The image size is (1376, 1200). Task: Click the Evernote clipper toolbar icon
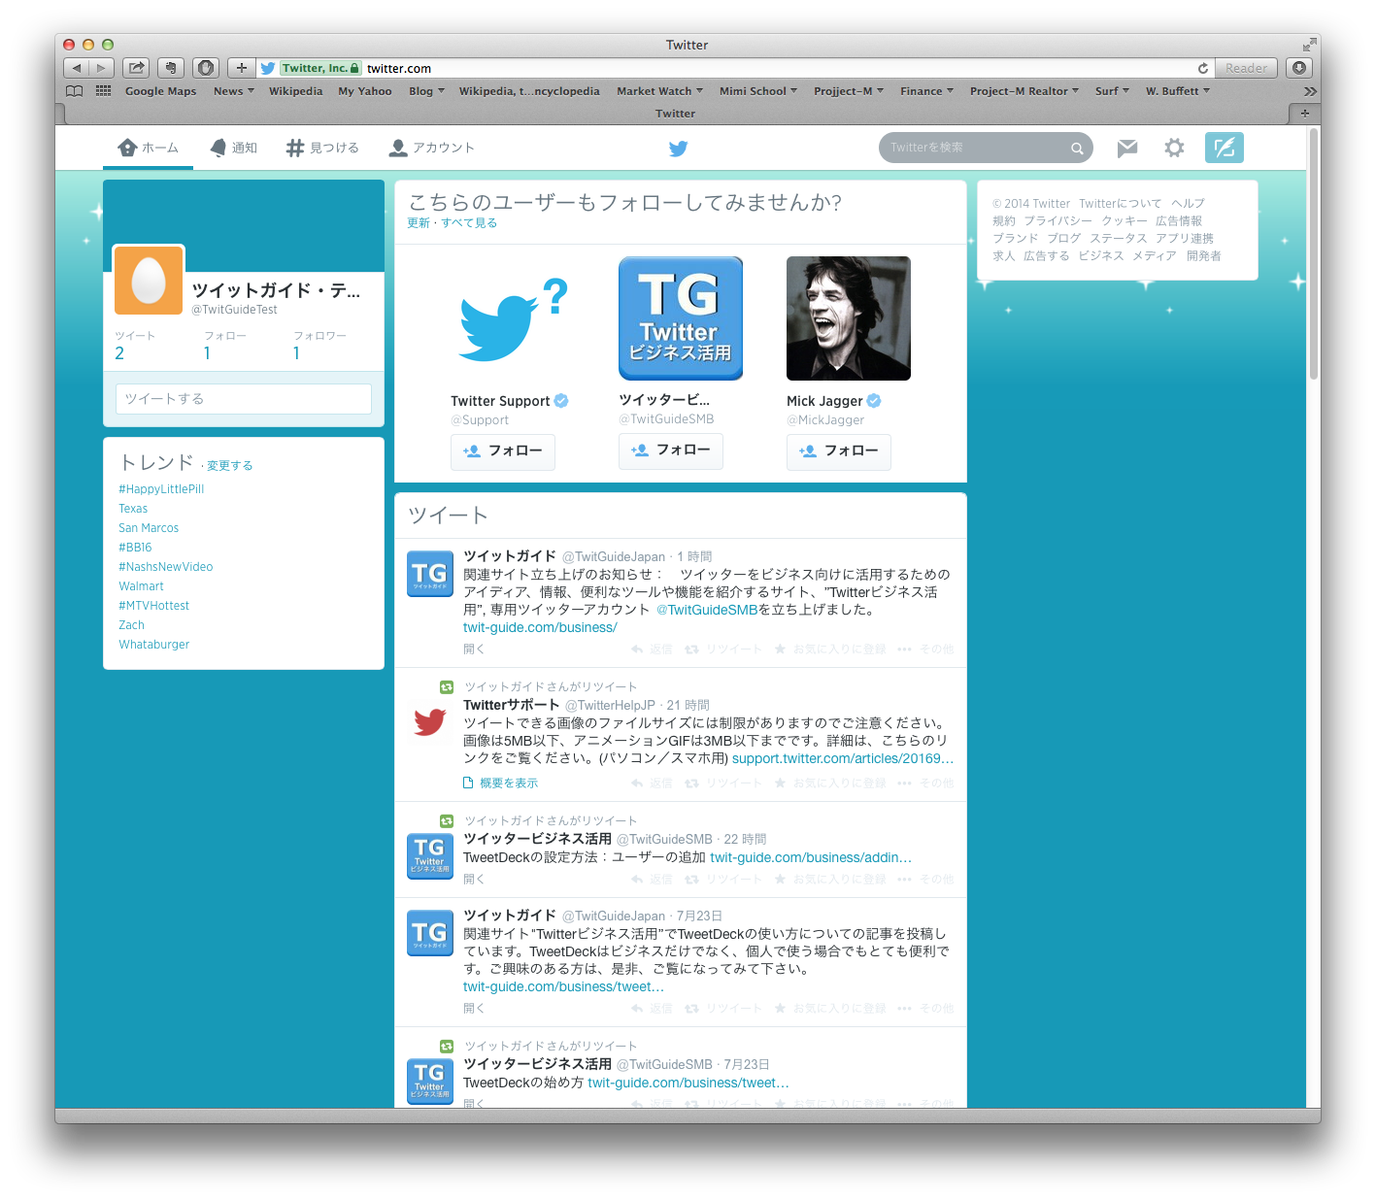pos(171,68)
